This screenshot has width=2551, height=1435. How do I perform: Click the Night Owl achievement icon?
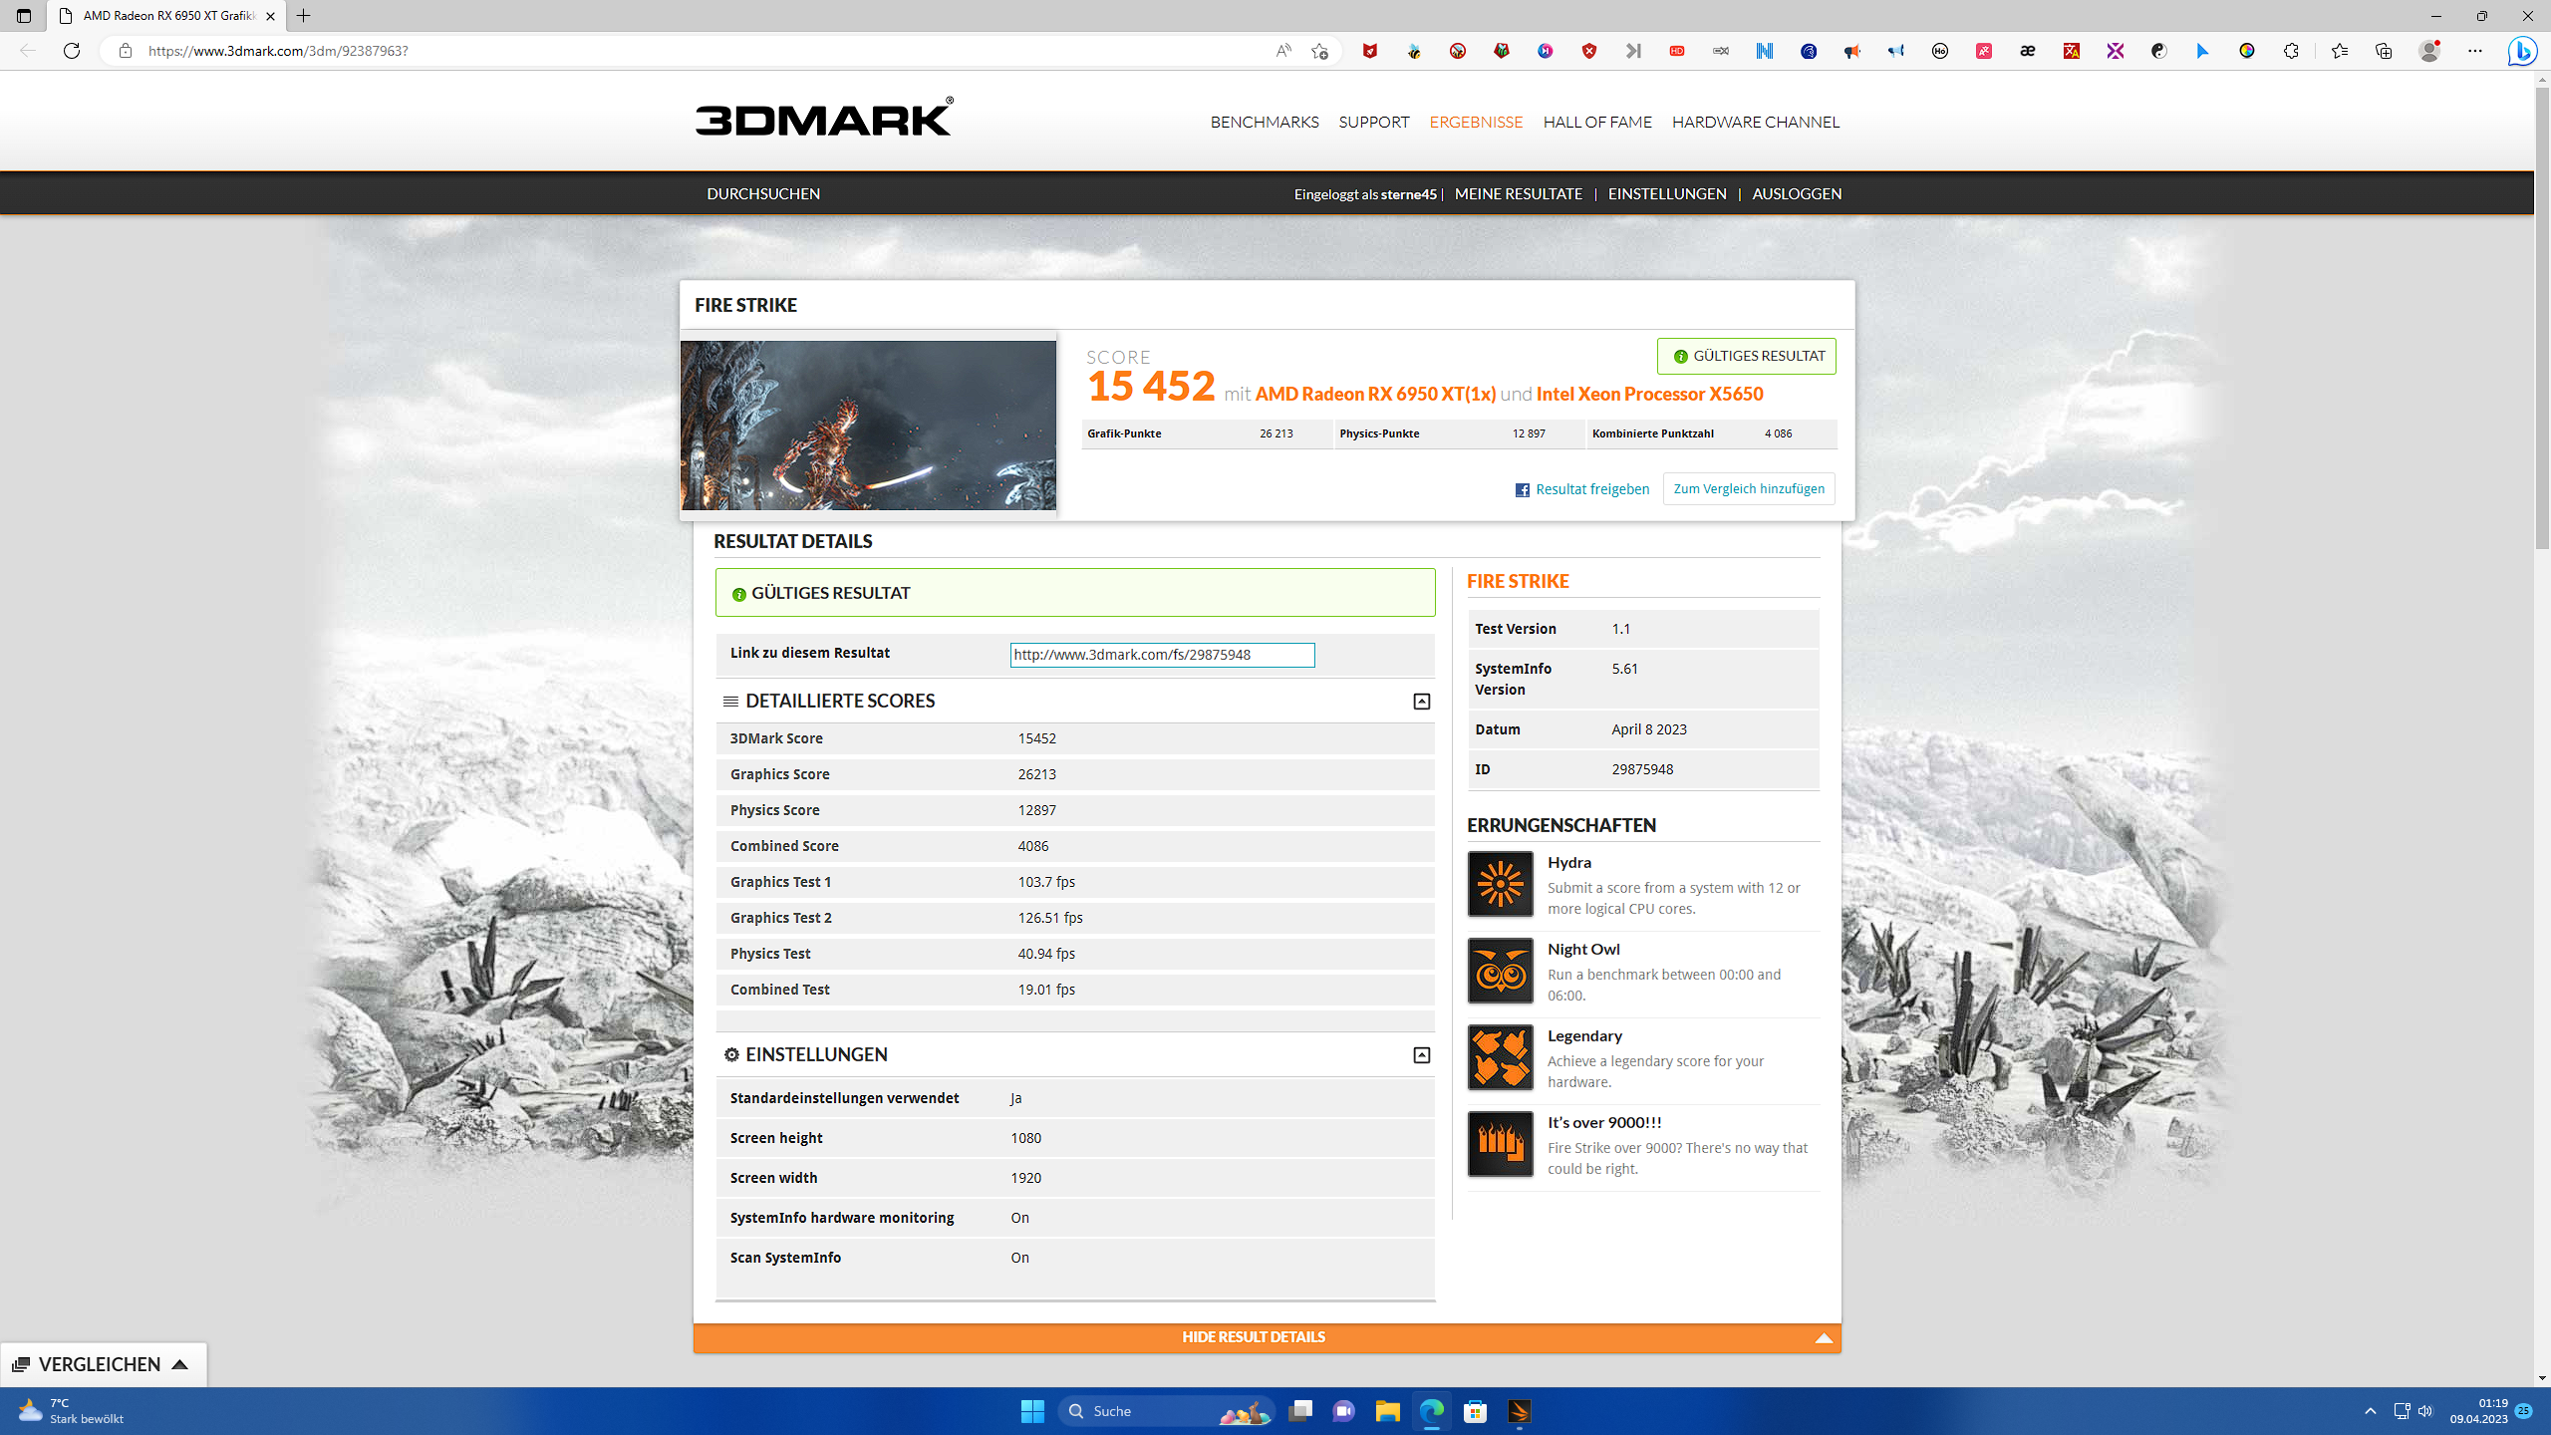(x=1500, y=971)
